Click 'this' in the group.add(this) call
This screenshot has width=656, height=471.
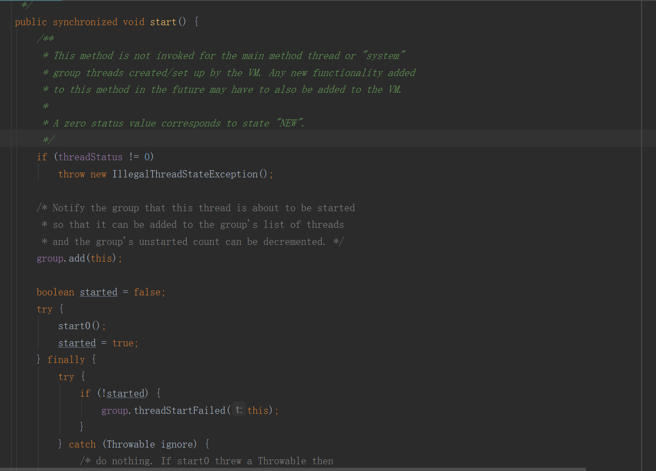pos(101,258)
